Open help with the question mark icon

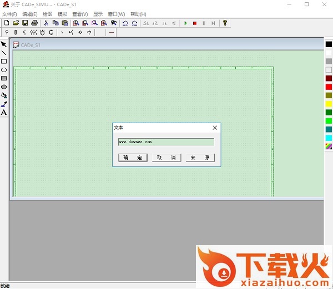(225, 23)
